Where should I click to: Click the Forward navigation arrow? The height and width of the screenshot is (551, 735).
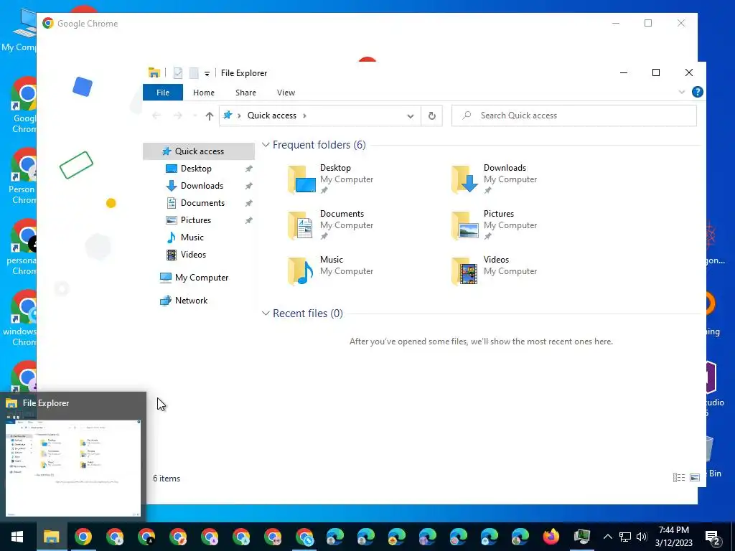click(178, 116)
